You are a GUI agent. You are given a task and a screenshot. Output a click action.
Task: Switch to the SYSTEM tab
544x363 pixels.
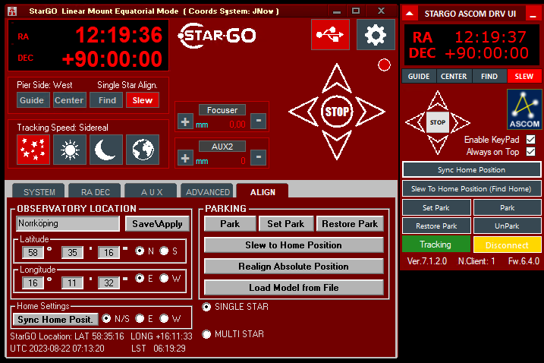click(39, 191)
